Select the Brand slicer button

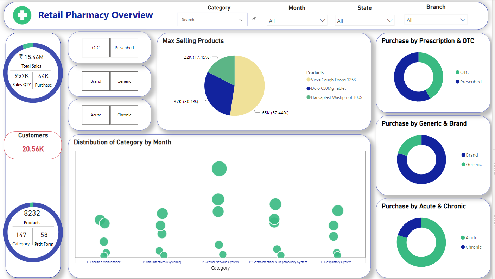[x=96, y=81]
